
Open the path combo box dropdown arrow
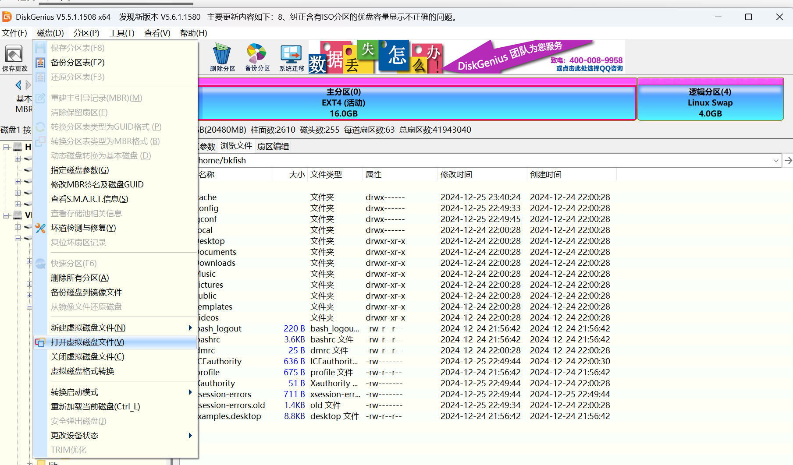point(776,161)
